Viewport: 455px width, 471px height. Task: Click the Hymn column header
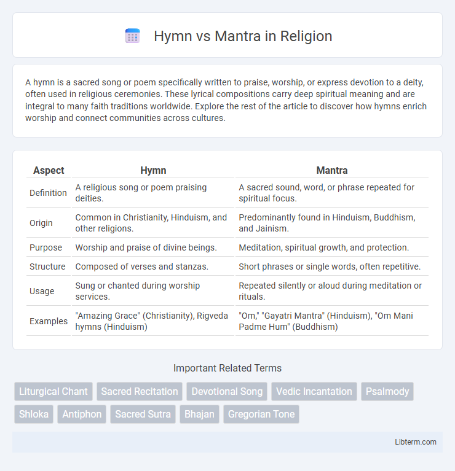[153, 170]
